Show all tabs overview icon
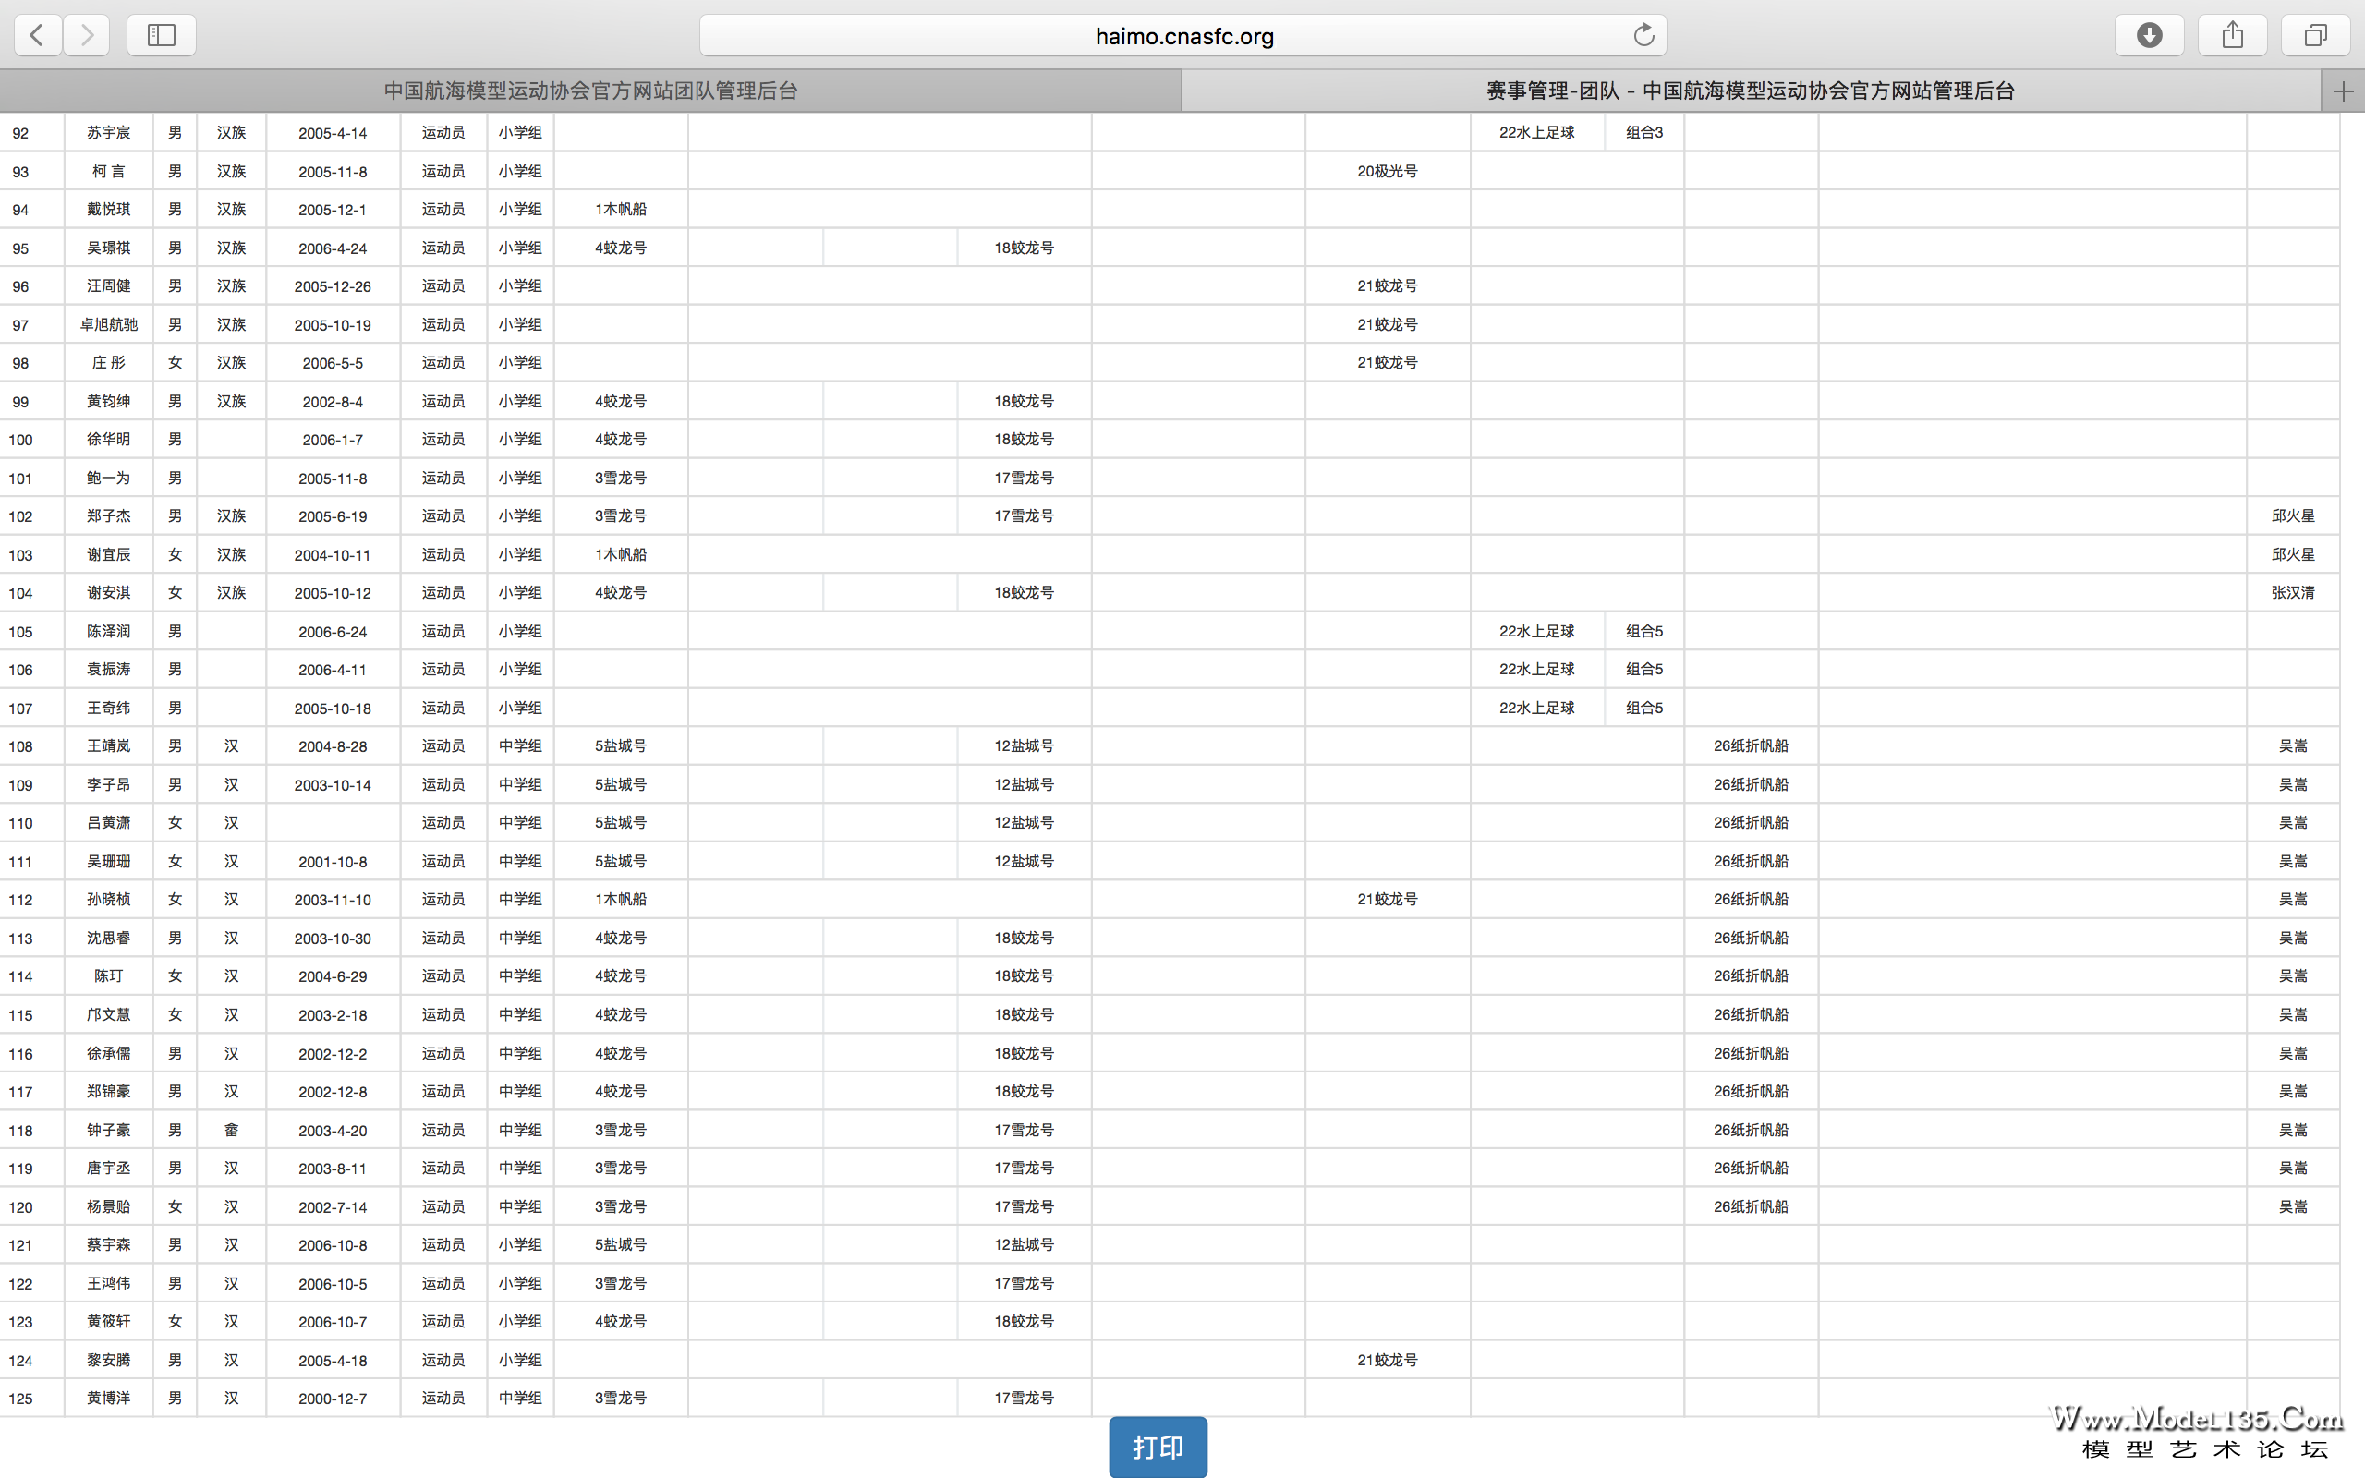Viewport: 2365px width, 1478px height. (x=2315, y=35)
